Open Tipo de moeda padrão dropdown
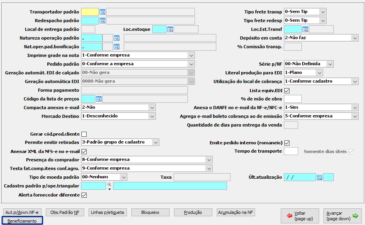The image size is (365, 225). point(124,177)
